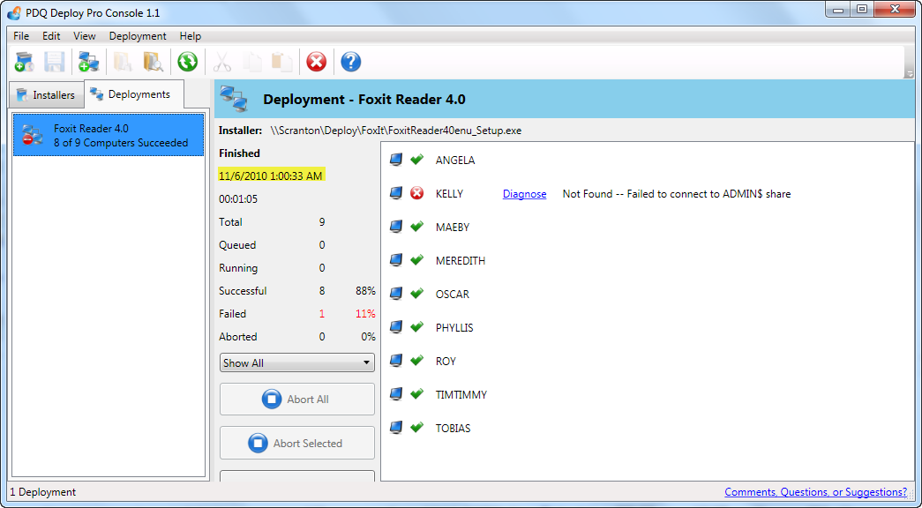Open the File menu
The height and width of the screenshot is (508, 922).
point(21,36)
